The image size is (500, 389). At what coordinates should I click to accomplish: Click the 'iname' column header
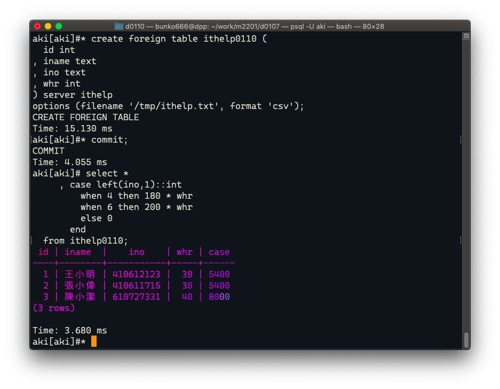pyautogui.click(x=78, y=252)
